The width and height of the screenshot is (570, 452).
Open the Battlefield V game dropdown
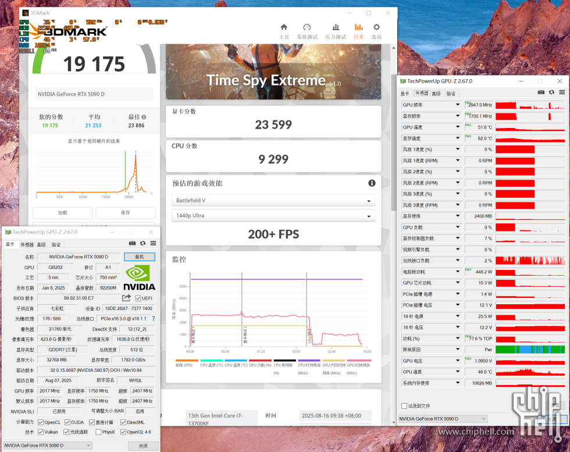tap(273, 200)
